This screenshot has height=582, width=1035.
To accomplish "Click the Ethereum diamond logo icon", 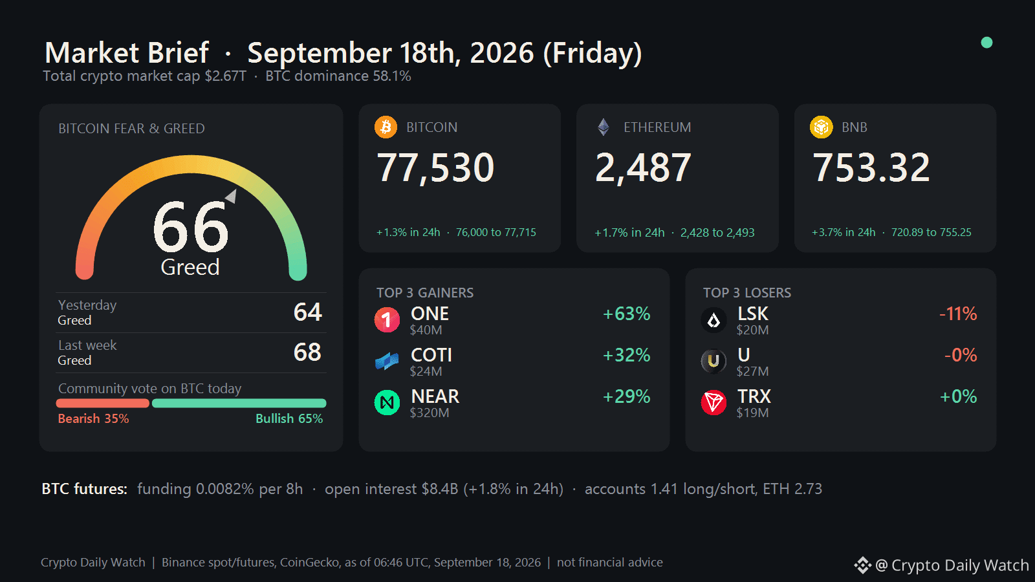I will 604,127.
